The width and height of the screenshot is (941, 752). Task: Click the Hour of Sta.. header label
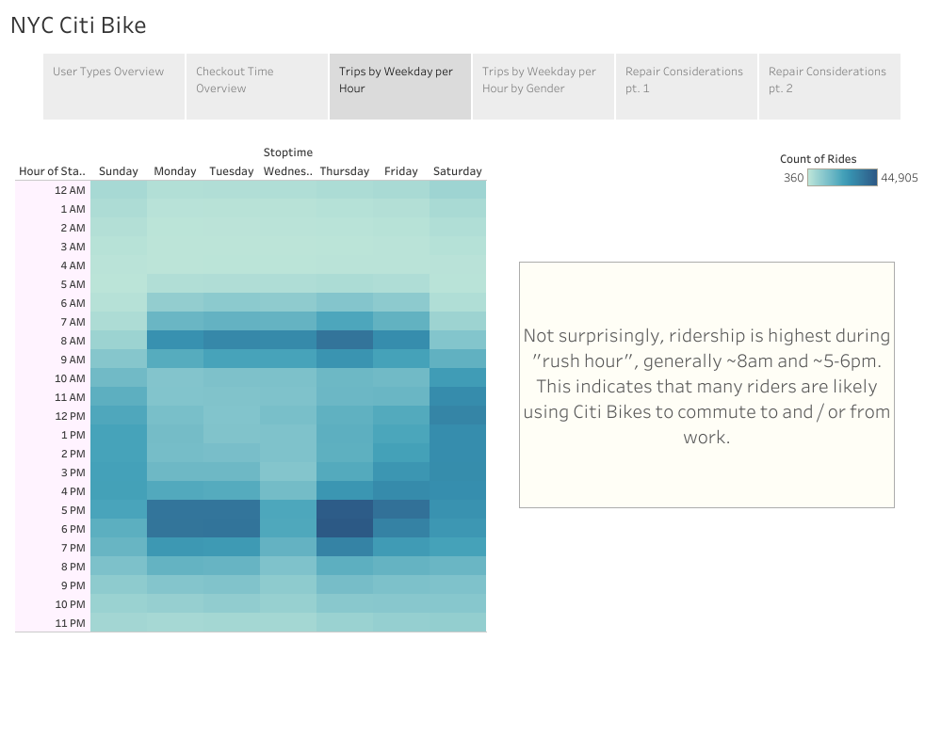pos(52,171)
